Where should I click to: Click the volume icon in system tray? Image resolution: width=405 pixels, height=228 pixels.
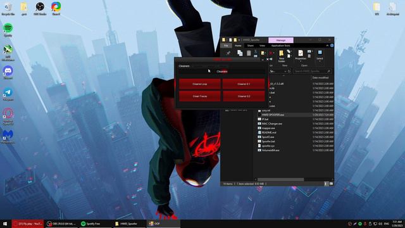[380, 224]
